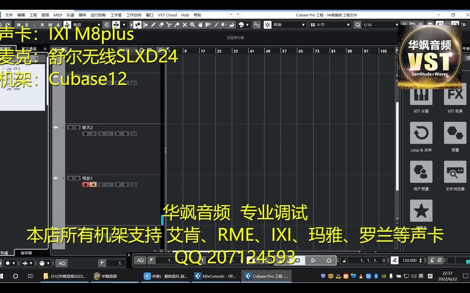470x293 pixels.
Task: Open the MIDI menu
Action: [x=58, y=15]
